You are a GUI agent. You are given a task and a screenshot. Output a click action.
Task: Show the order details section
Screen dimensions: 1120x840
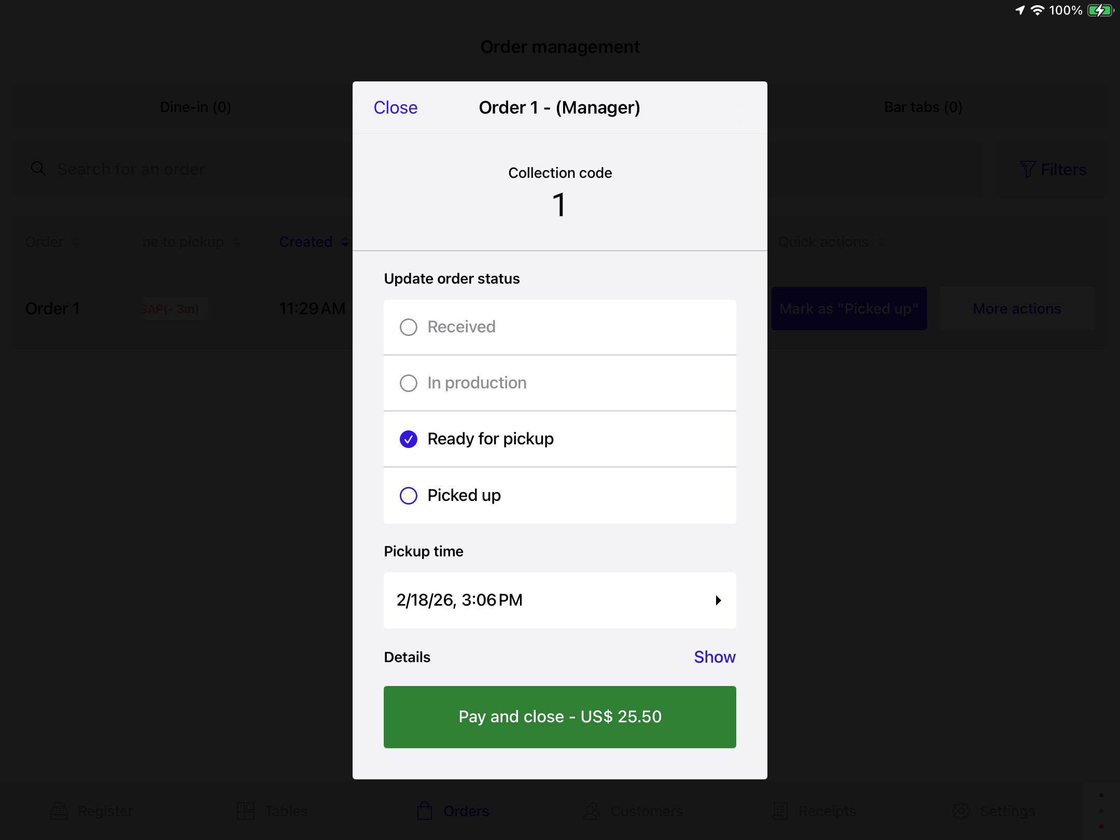tap(715, 657)
